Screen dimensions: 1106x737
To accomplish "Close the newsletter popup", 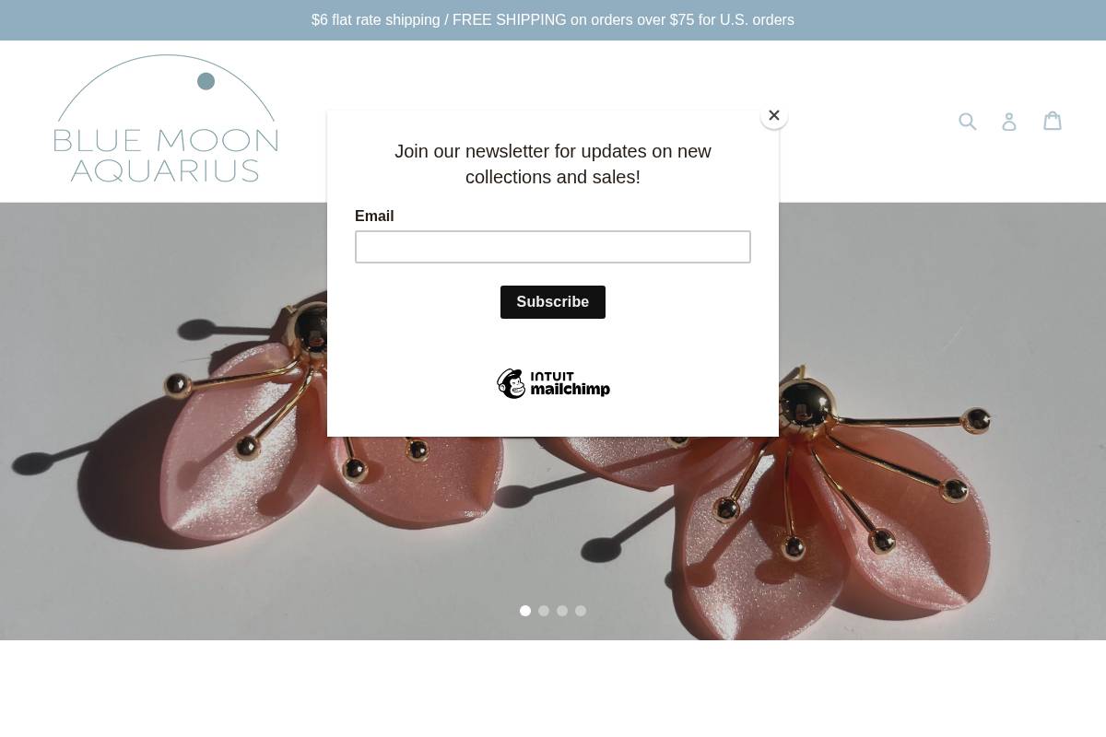I will [774, 115].
